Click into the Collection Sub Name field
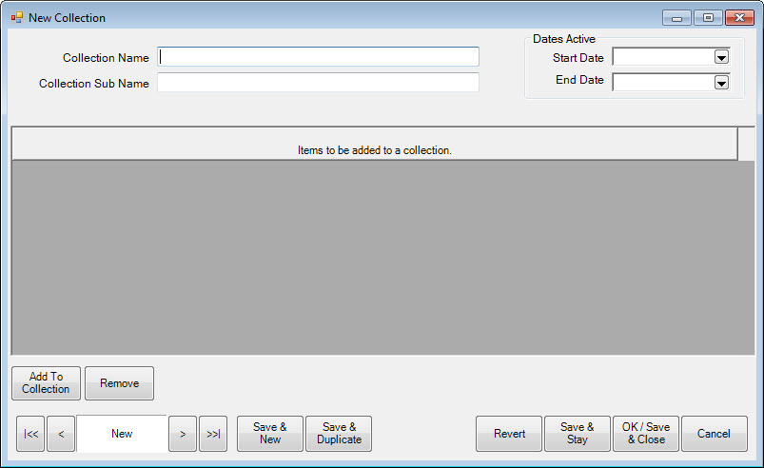Viewport: 764px width, 468px height. [x=318, y=83]
